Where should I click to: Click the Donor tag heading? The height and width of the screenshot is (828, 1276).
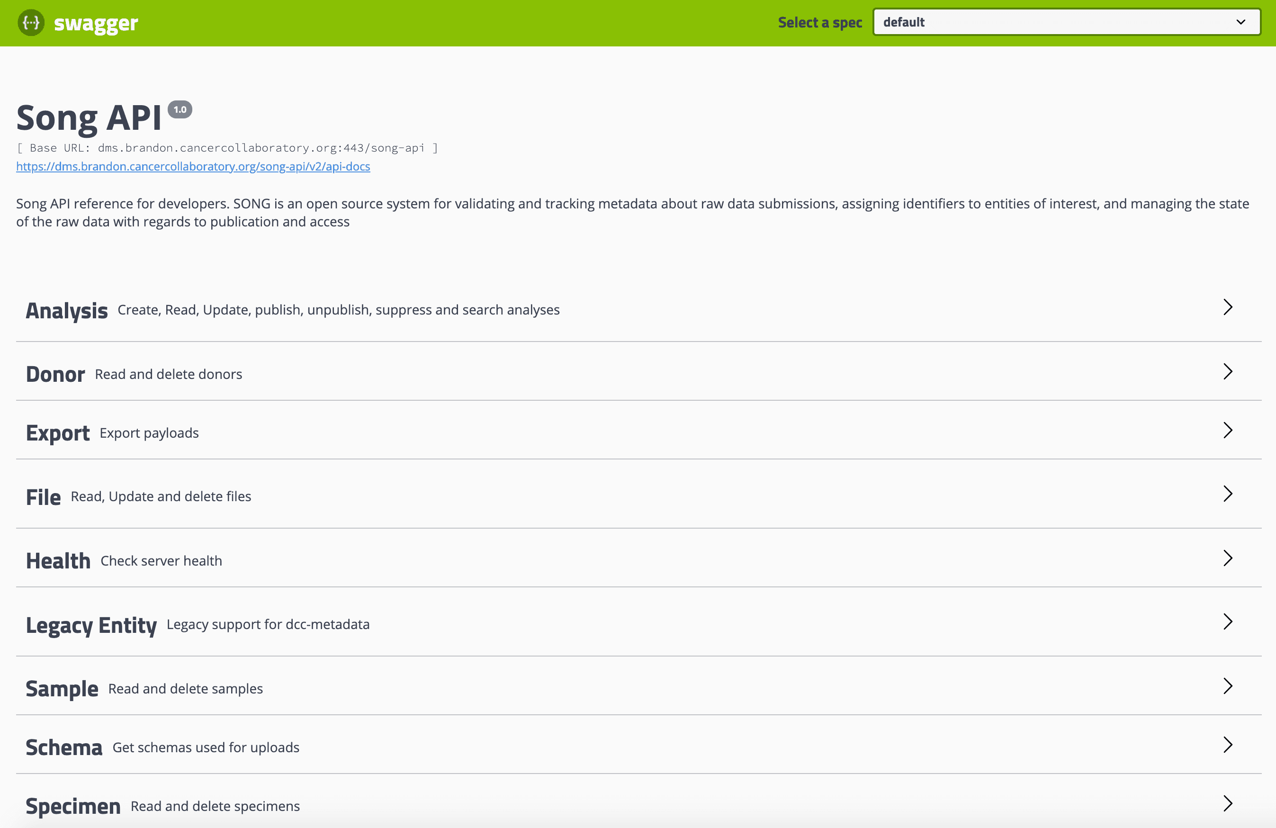pyautogui.click(x=56, y=374)
